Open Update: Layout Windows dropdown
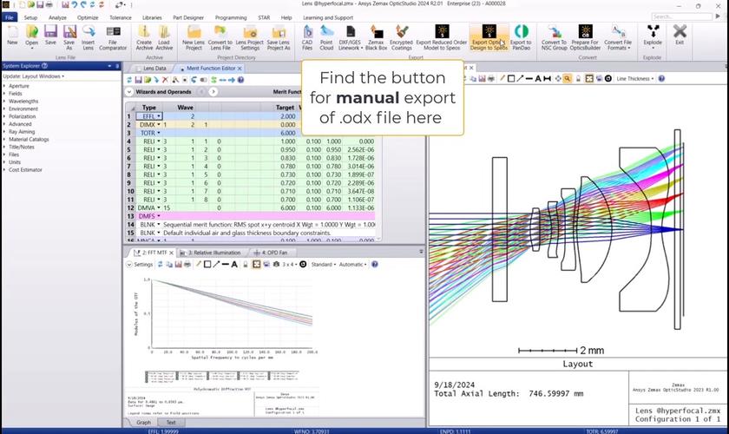Viewport: 729px width, 434px height. point(34,76)
